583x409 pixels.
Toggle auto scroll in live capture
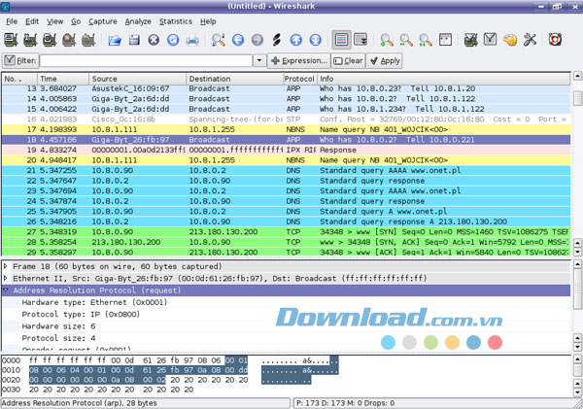pos(360,40)
